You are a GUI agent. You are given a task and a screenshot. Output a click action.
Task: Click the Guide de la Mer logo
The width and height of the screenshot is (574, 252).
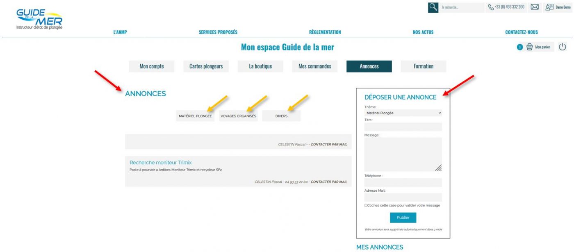point(38,16)
